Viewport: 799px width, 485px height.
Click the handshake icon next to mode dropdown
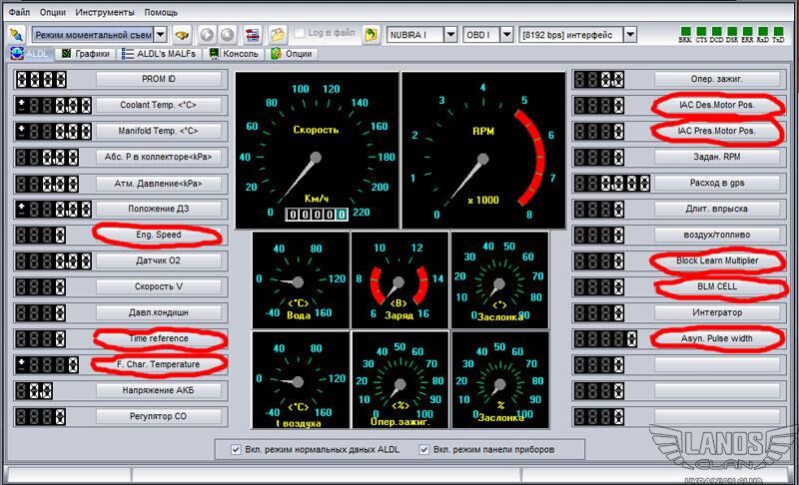point(183,35)
